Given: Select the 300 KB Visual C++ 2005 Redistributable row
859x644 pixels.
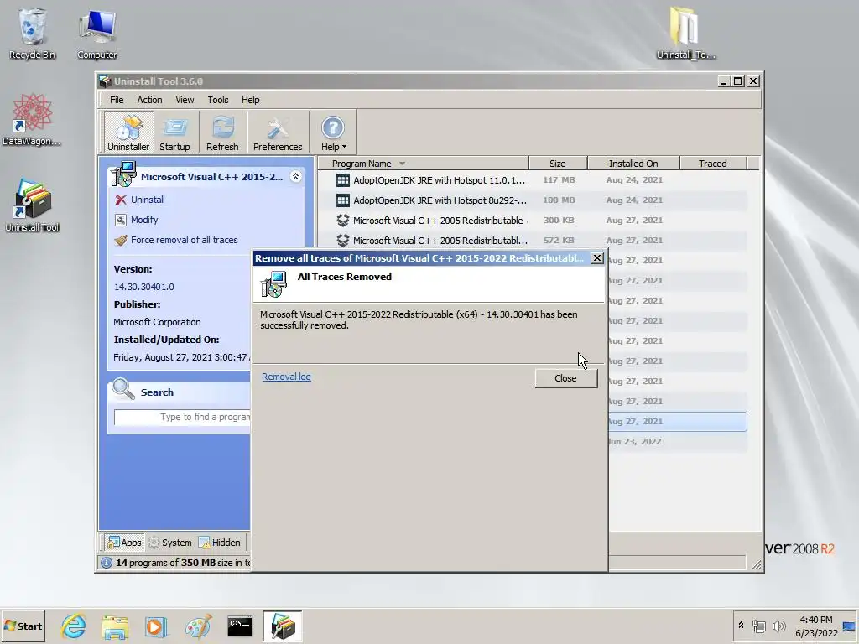Looking at the screenshot, I should (x=533, y=221).
